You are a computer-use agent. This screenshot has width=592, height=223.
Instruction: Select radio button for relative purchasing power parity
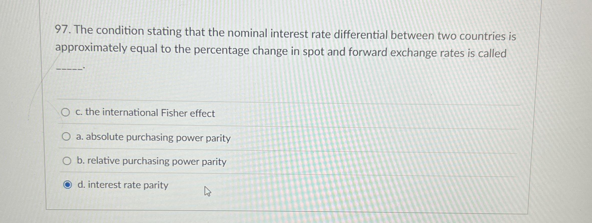[x=67, y=161]
